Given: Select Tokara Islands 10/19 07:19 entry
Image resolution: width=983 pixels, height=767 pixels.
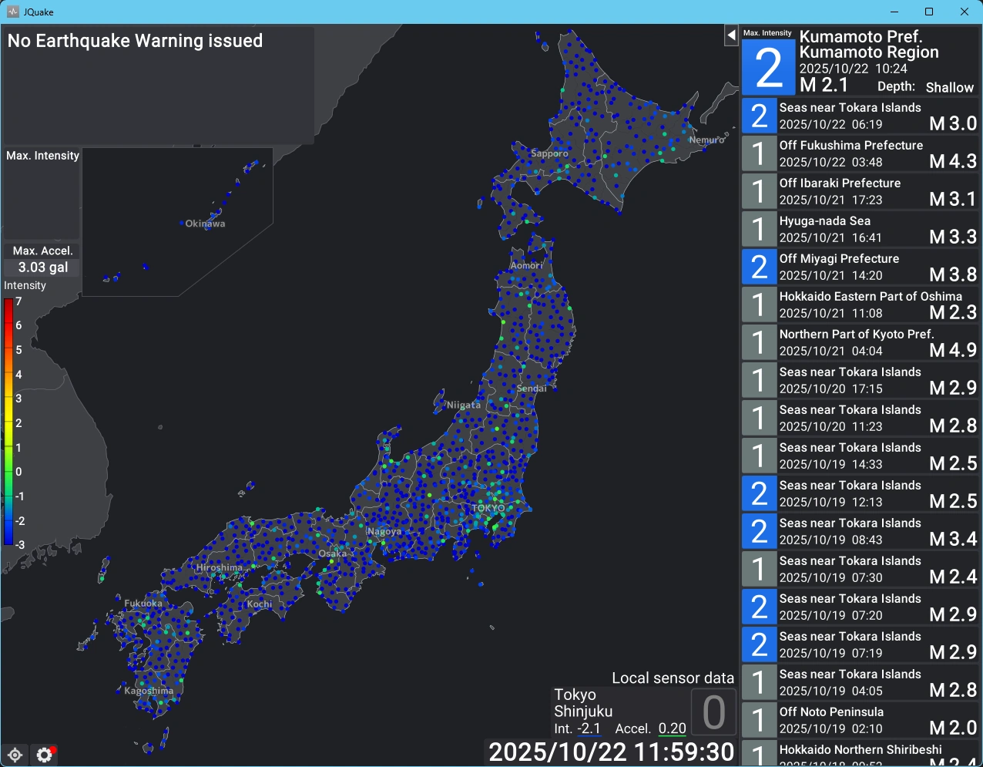Looking at the screenshot, I should [860, 644].
